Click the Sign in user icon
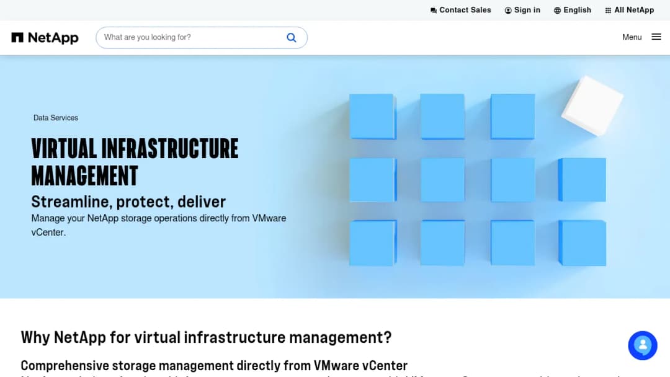670x377 pixels. coord(508,11)
